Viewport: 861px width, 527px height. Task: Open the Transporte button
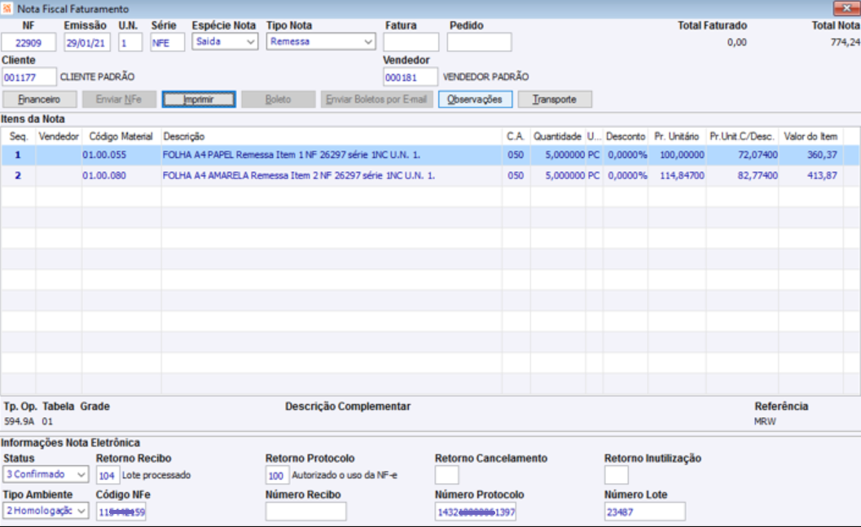[x=555, y=99]
